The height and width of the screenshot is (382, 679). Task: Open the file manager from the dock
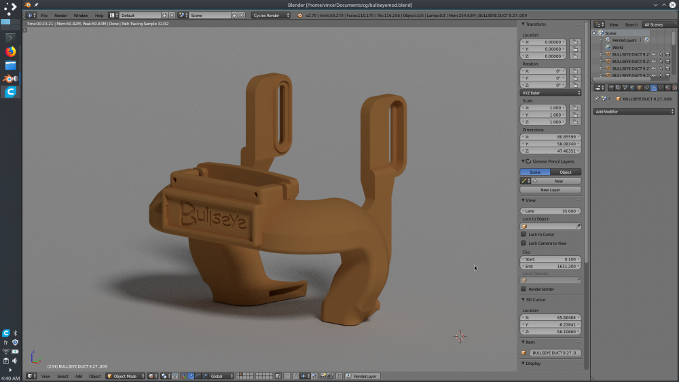10,65
